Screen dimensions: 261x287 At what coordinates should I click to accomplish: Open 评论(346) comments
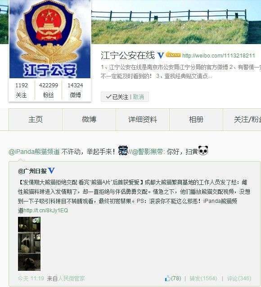tap(239, 278)
